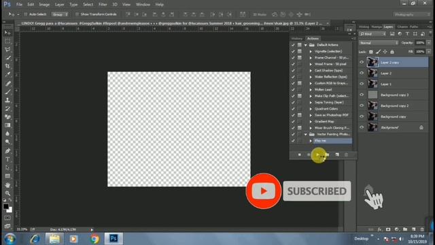This screenshot has width=435, height=245.
Task: Expand the Gradient Map action
Action: pos(311,122)
